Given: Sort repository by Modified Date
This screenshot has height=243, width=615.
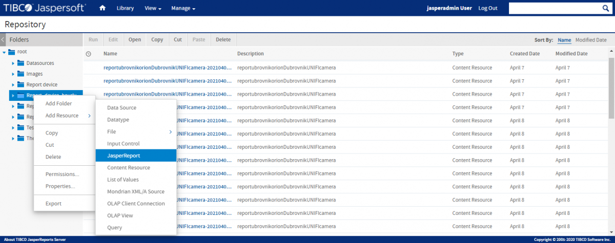Looking at the screenshot, I should point(590,40).
